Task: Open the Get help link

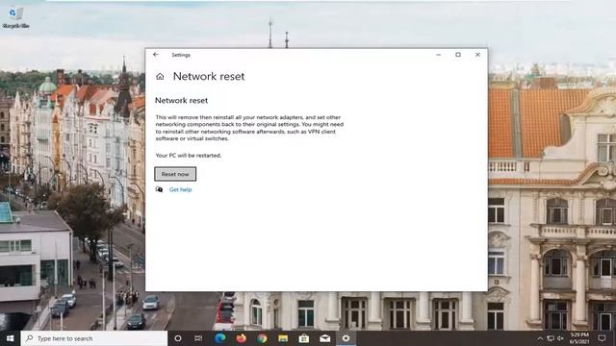Action: [x=180, y=189]
